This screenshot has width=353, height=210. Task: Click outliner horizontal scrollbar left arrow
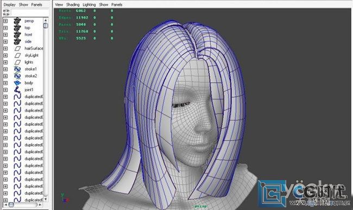[5, 205]
